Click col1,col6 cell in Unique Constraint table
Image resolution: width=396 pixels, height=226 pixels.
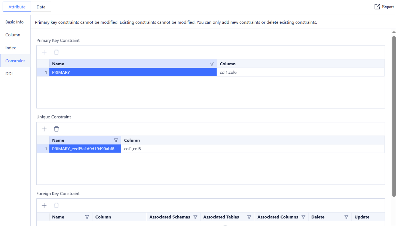coord(253,149)
